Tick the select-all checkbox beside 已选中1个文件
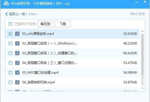Screen dimensions: 150x102 [10, 24]
